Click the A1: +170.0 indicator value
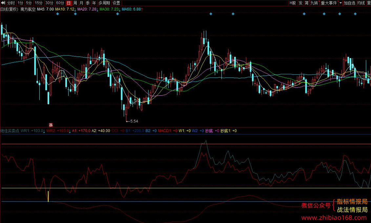The width and height of the screenshot is (371, 223). click(x=81, y=131)
